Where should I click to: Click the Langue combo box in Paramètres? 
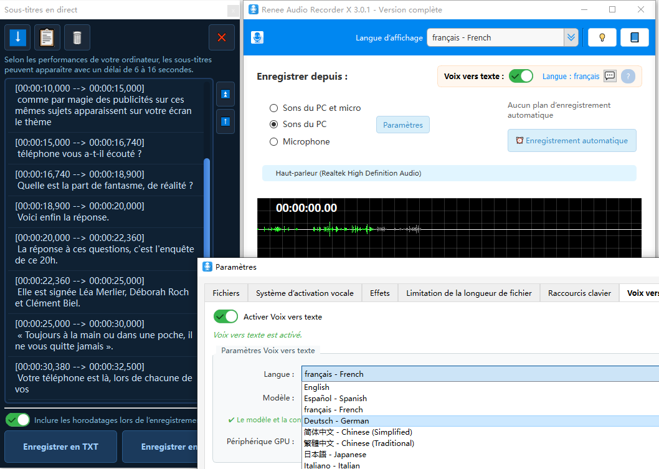pos(480,374)
